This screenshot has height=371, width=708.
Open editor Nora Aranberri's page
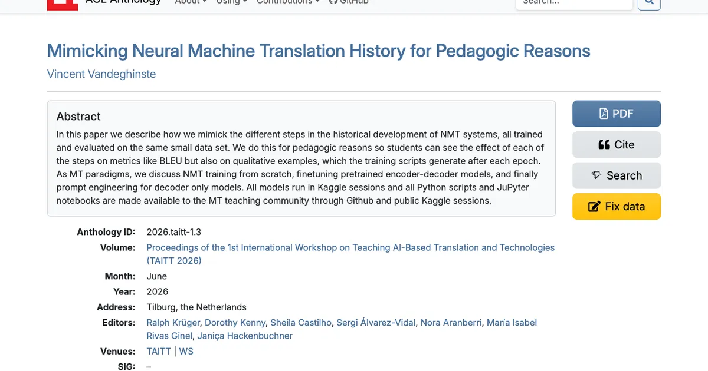pos(451,323)
